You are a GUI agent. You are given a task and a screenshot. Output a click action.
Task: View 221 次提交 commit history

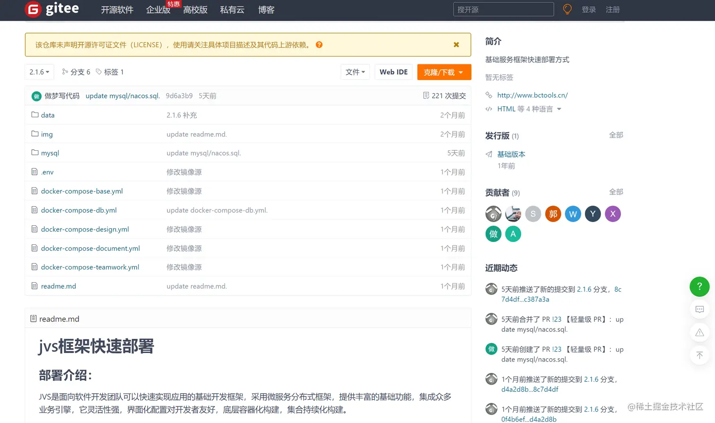pyautogui.click(x=445, y=96)
